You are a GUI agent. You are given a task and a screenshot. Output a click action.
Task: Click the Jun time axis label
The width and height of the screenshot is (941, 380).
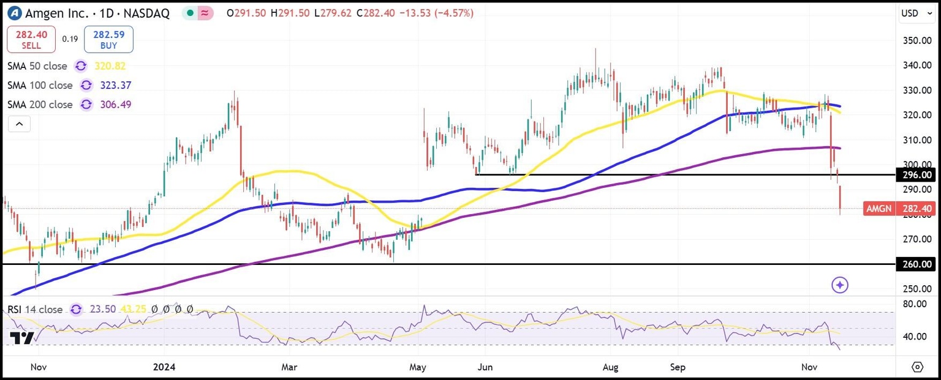[x=485, y=367]
